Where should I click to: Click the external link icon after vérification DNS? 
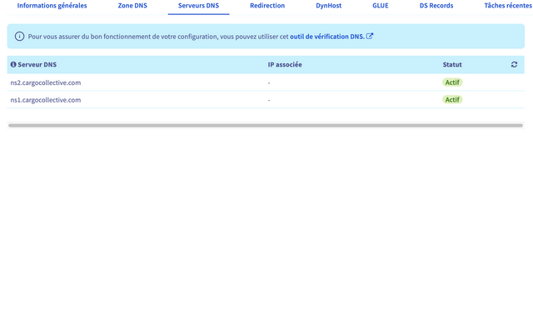tap(370, 36)
